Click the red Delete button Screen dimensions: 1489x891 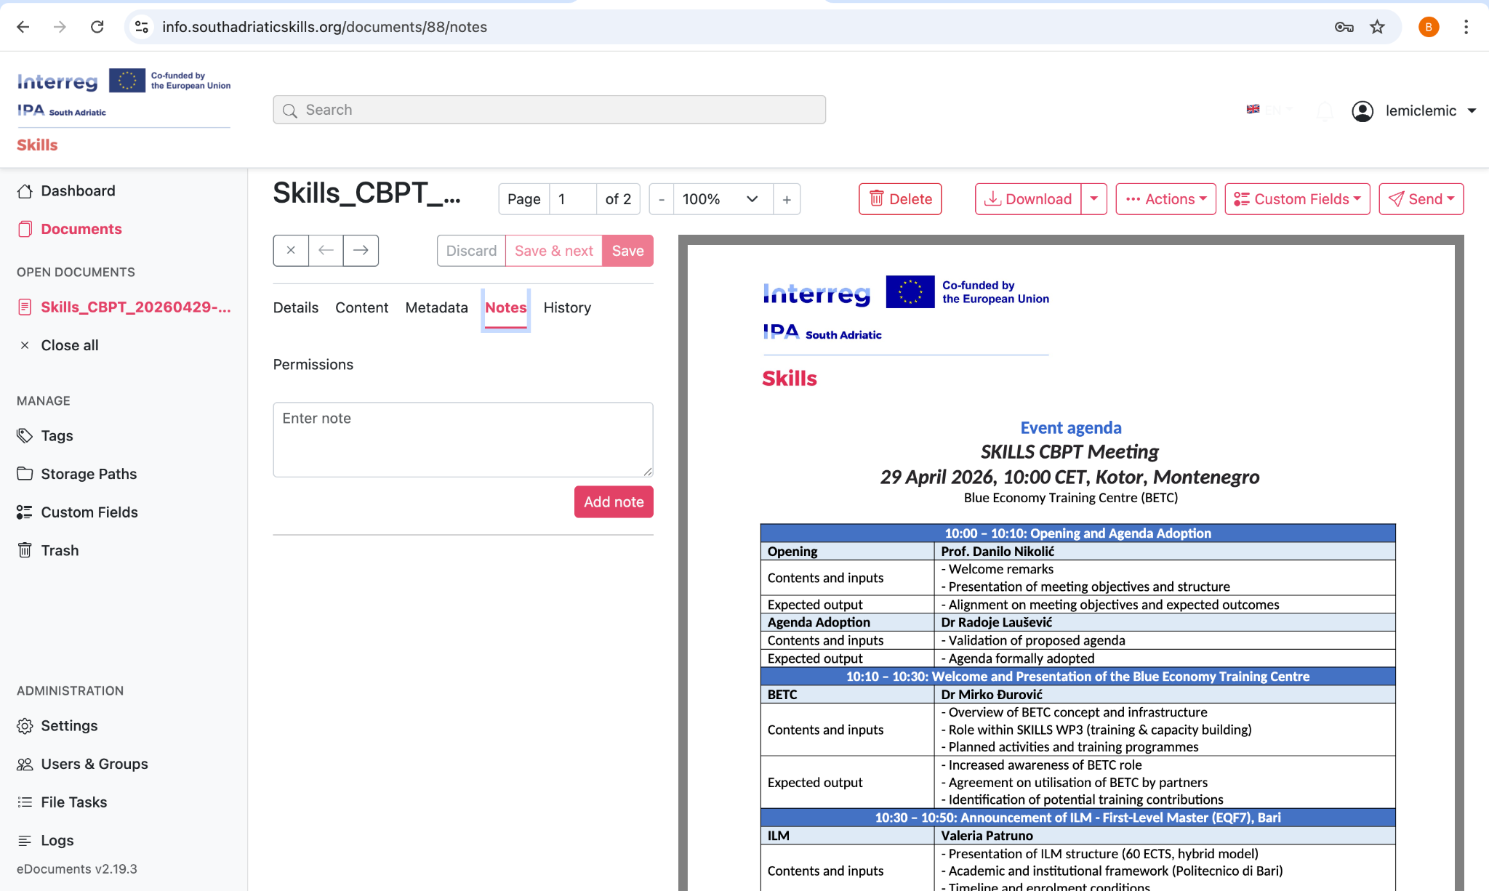[900, 199]
